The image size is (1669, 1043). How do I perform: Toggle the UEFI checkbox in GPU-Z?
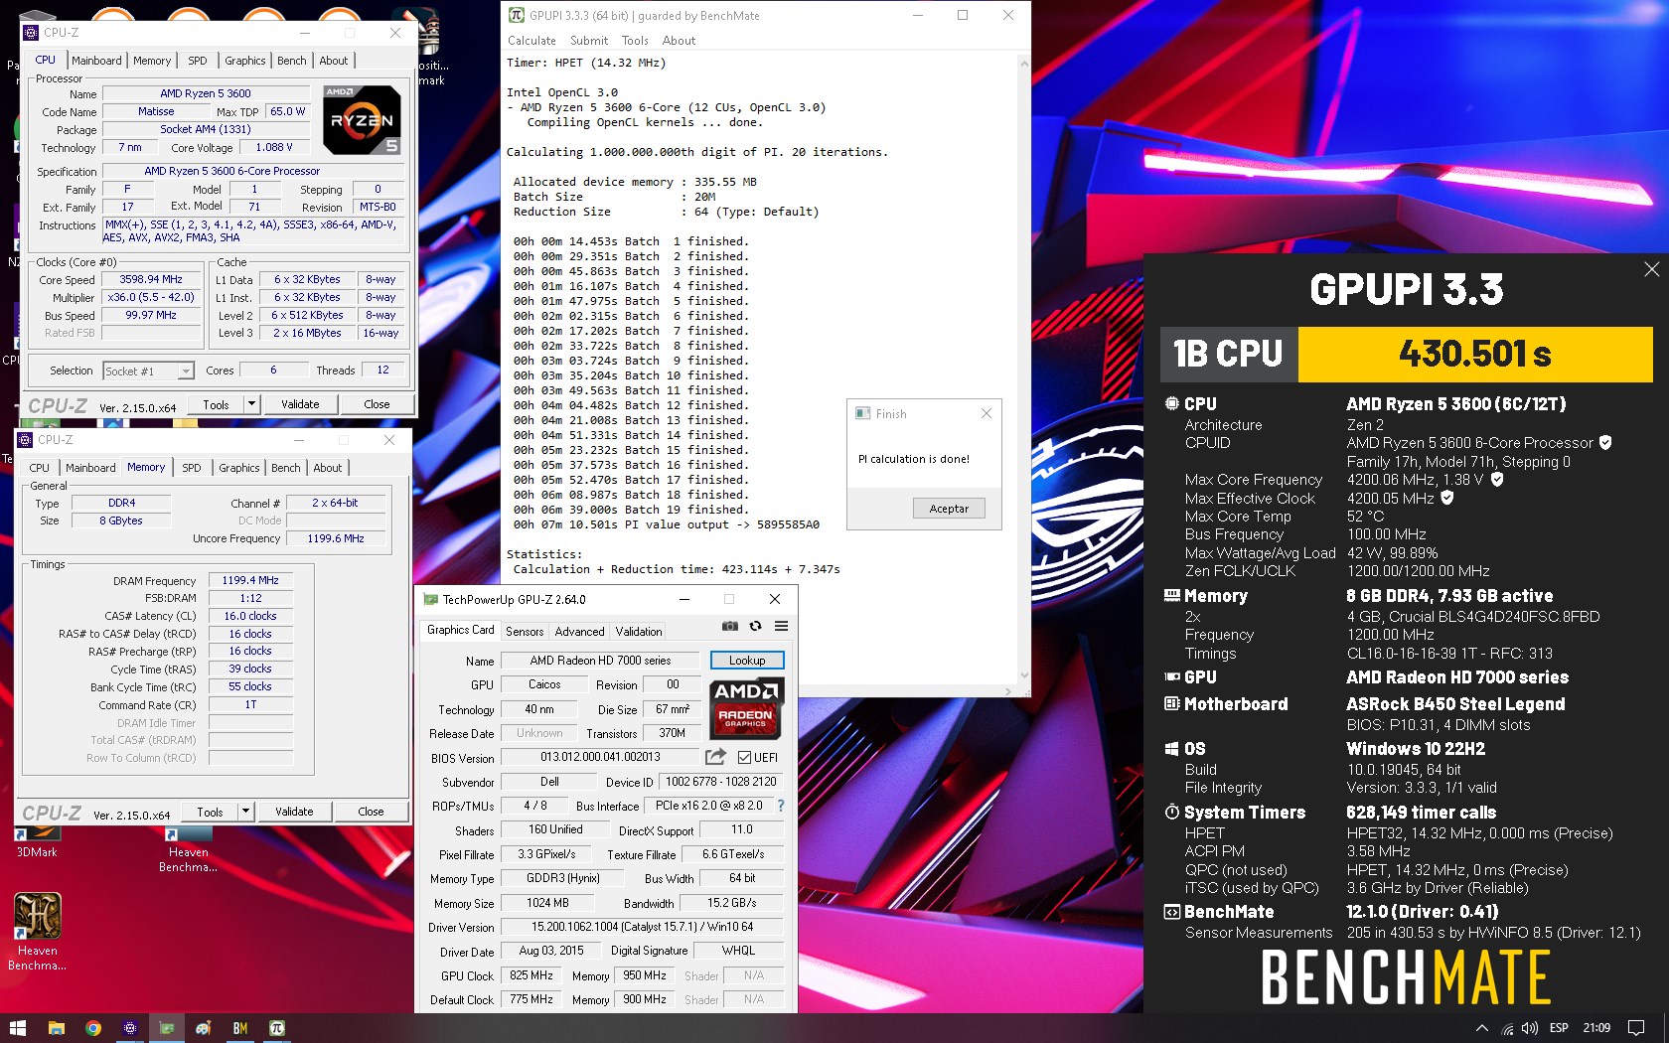coord(744,757)
